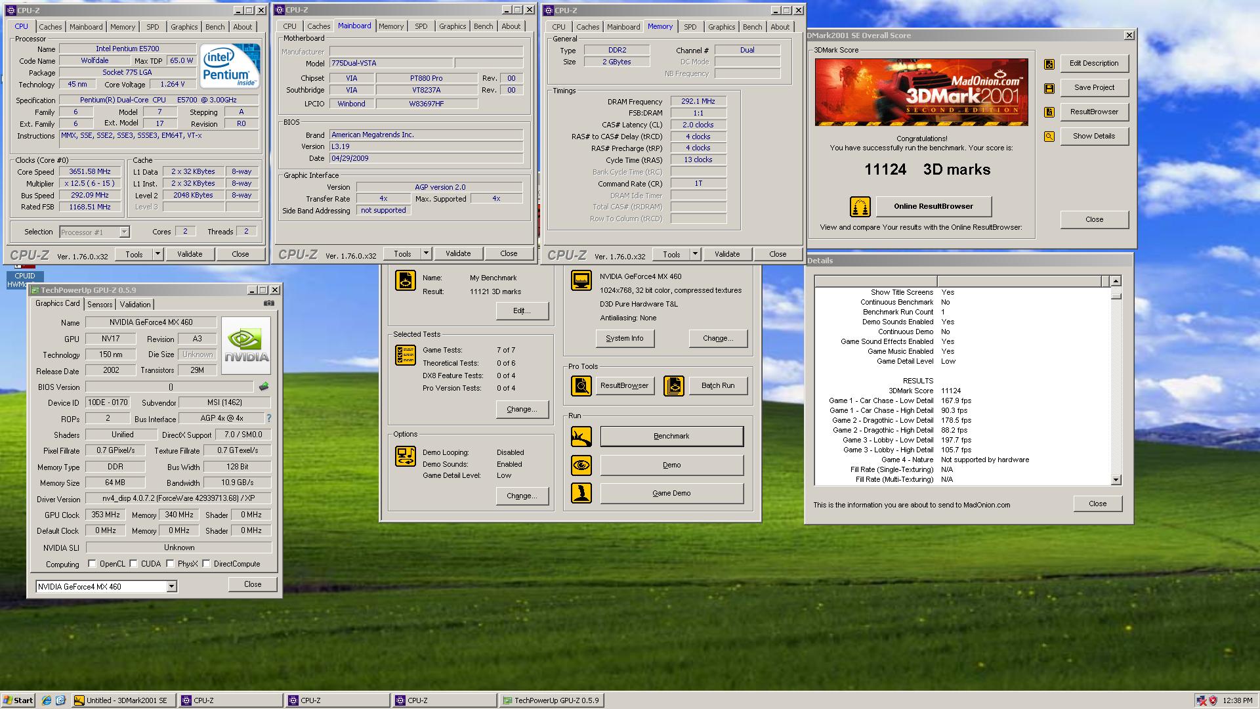The height and width of the screenshot is (709, 1260).
Task: Click the network tray icon
Action: (1201, 700)
